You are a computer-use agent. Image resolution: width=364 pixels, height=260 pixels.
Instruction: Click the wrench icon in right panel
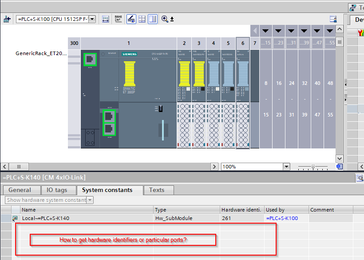pos(361,32)
